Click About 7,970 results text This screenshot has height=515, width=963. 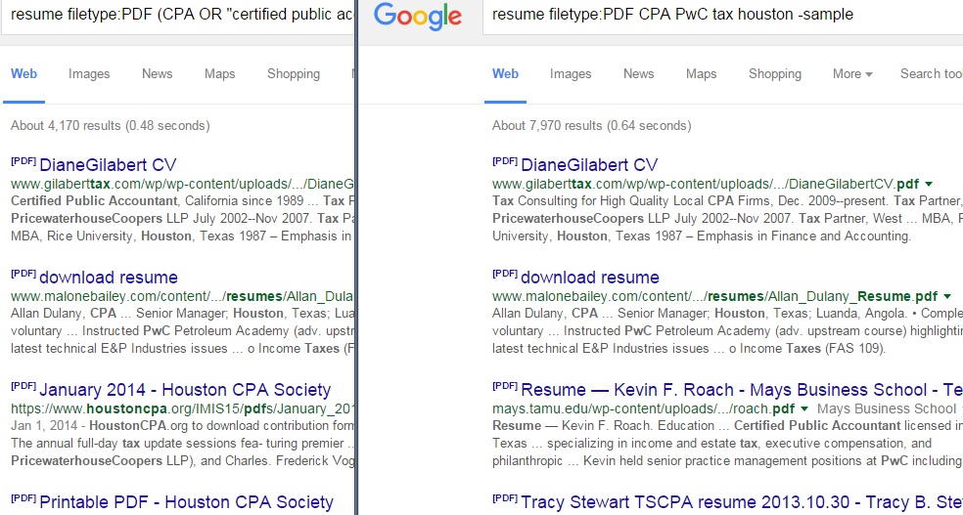pyautogui.click(x=591, y=126)
